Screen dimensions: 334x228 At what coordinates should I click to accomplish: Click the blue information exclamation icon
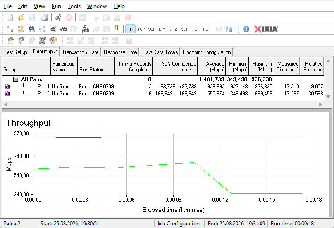pos(246,29)
